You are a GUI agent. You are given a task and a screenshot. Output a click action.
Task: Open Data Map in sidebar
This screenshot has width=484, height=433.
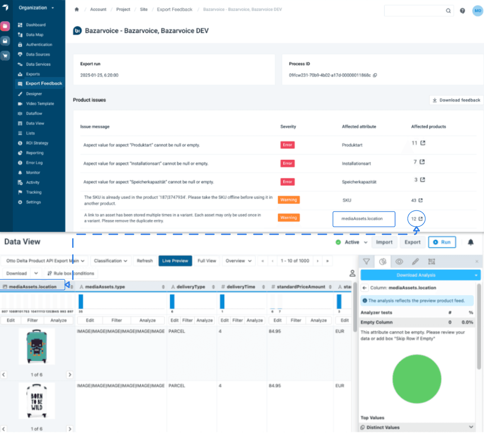pyautogui.click(x=35, y=35)
